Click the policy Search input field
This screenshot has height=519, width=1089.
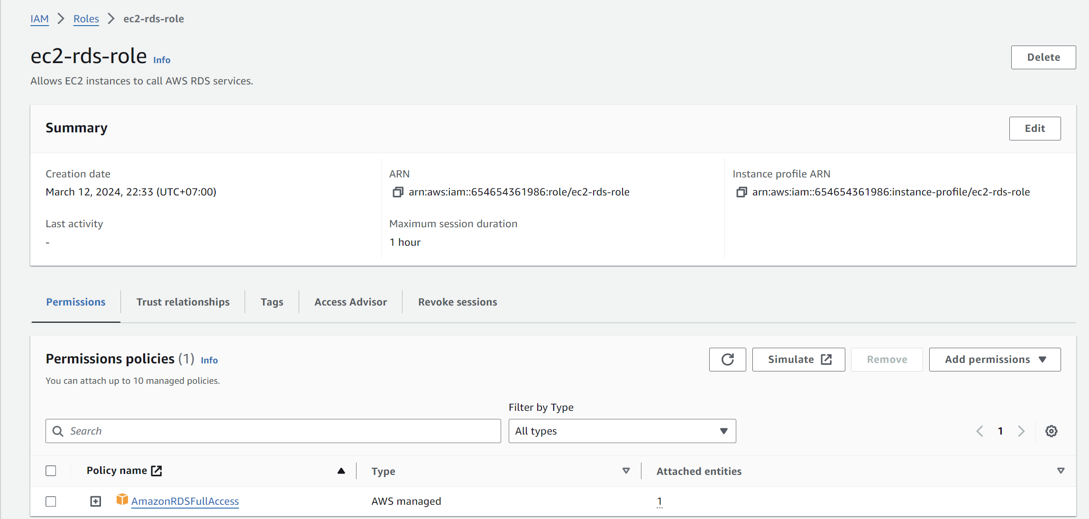tap(273, 431)
